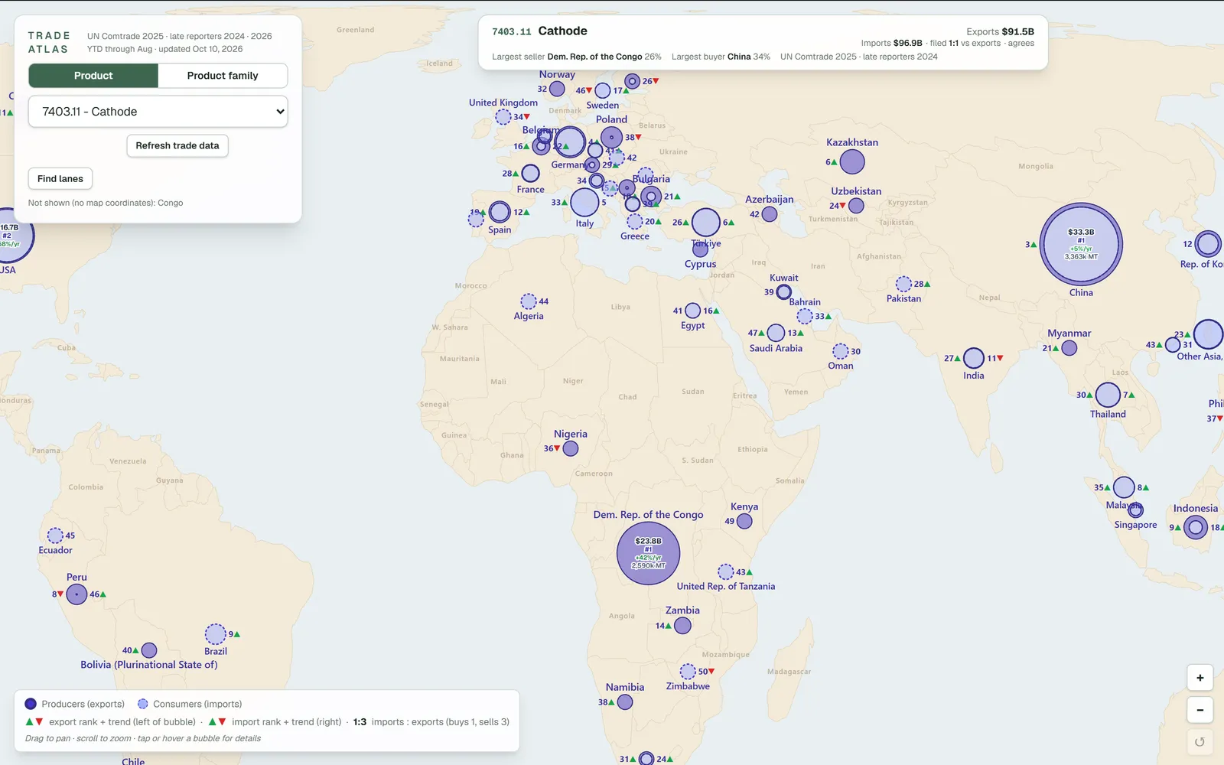Image resolution: width=1224 pixels, height=765 pixels.
Task: Click the India bubble
Action: tap(974, 358)
